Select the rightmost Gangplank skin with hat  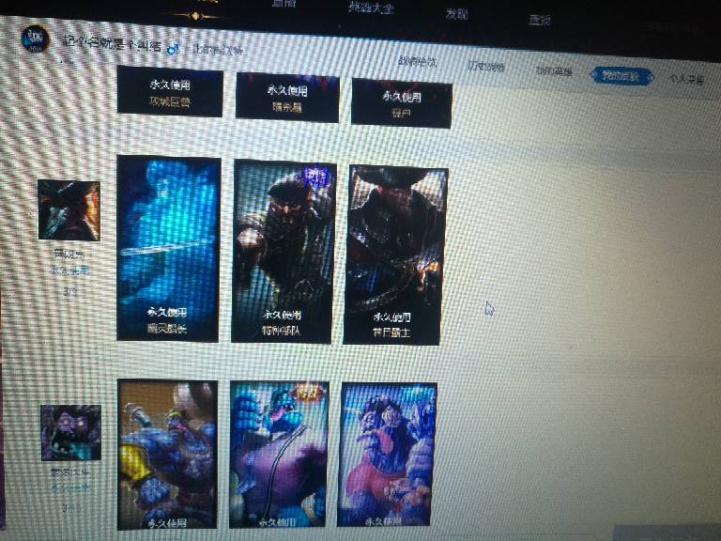pyautogui.click(x=396, y=255)
